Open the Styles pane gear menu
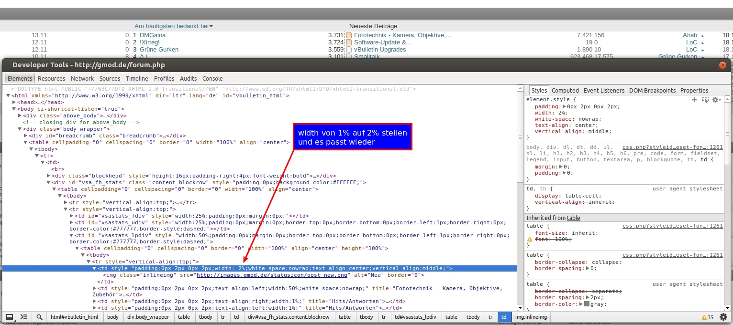Screen dimensions: 733x325 pos(716,100)
